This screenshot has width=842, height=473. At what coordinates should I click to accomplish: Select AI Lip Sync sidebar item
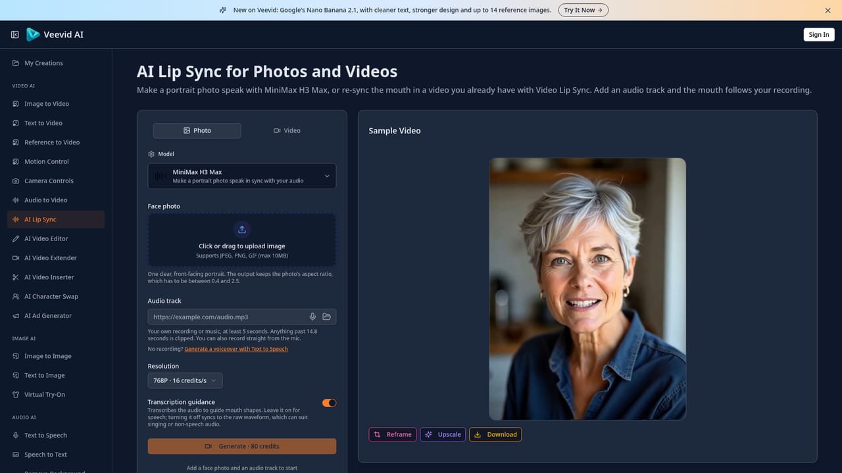[56, 219]
